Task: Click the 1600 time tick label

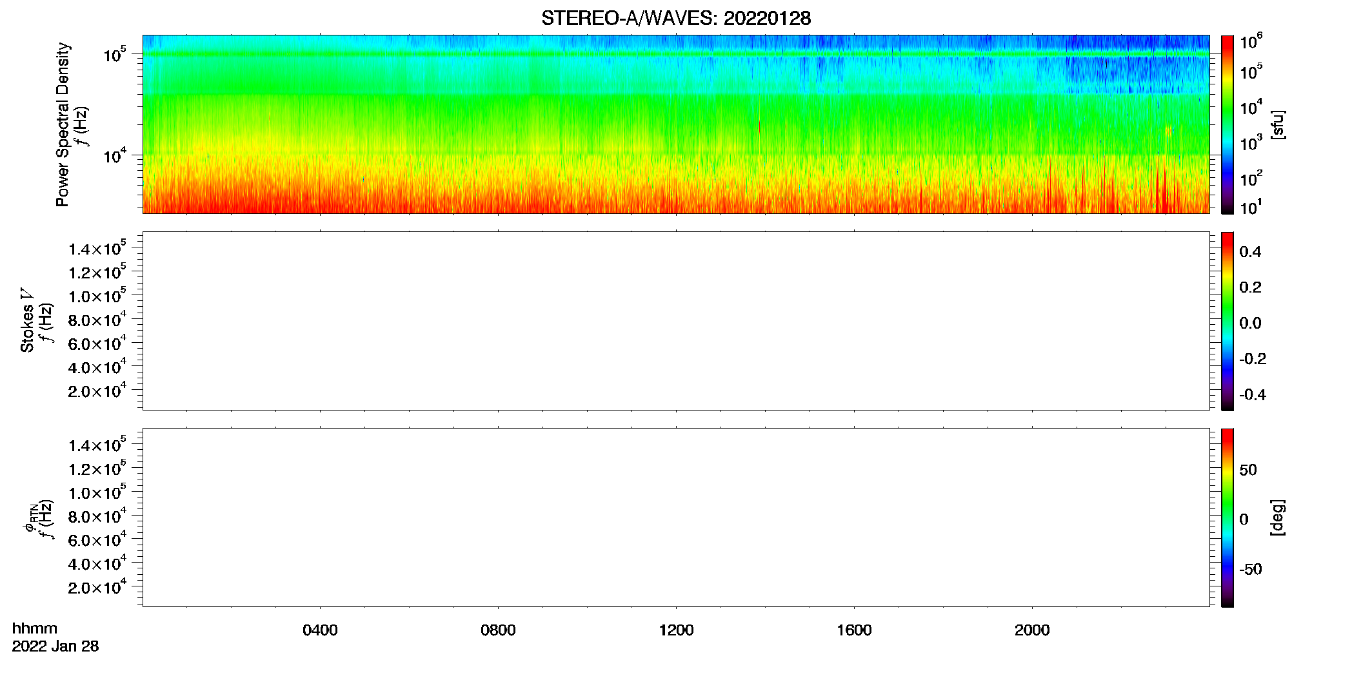Action: coord(854,630)
